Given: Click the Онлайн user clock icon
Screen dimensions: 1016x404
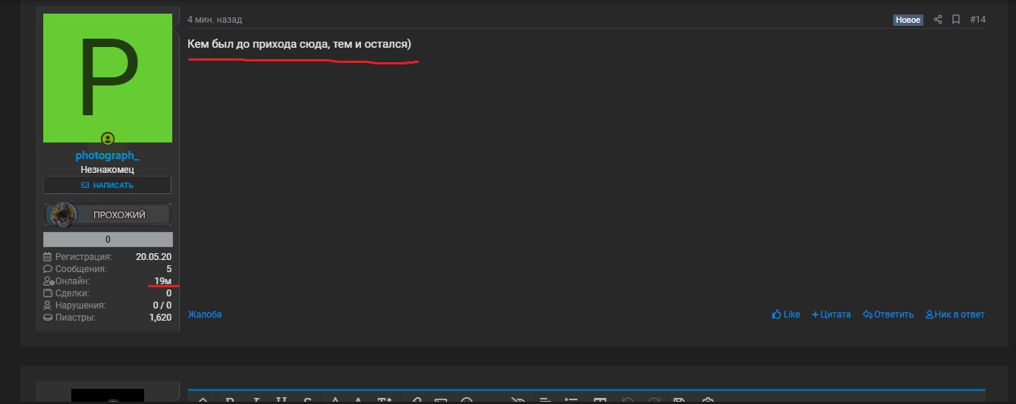Looking at the screenshot, I should [x=49, y=281].
